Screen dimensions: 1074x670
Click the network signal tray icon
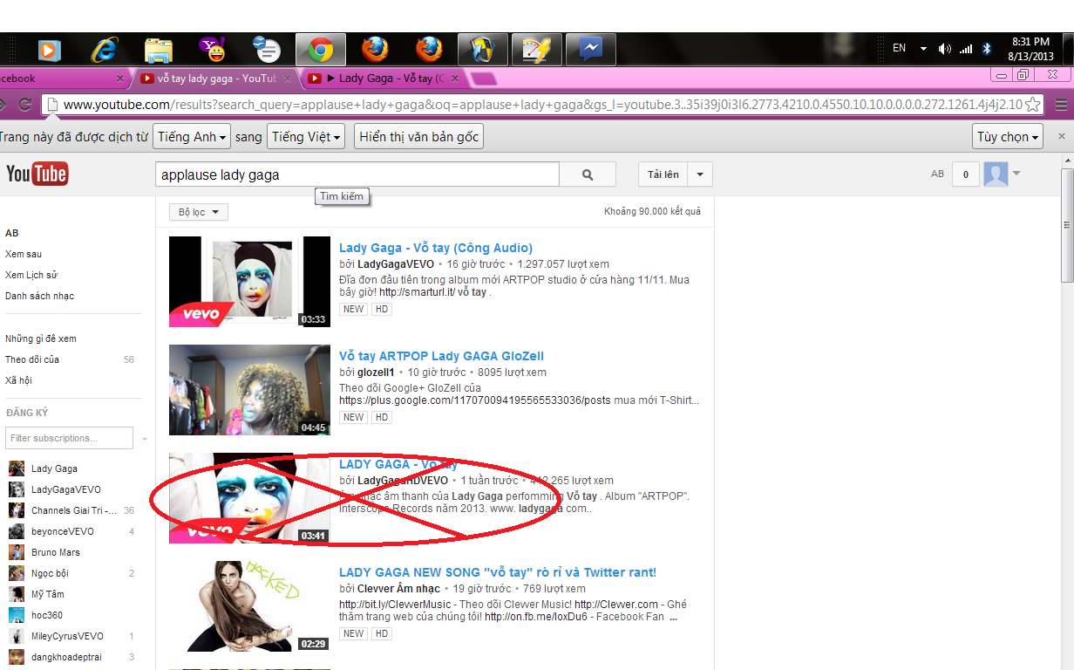[x=966, y=49]
